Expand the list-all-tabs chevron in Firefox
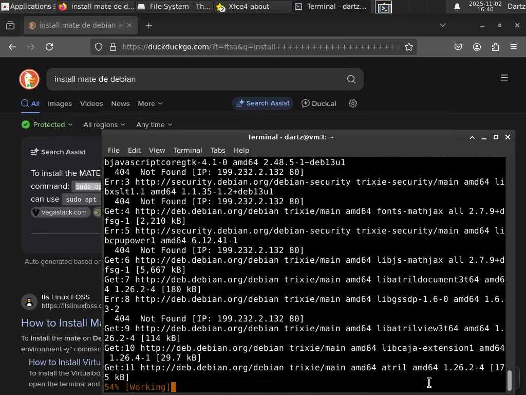The image size is (526, 395). (443, 25)
